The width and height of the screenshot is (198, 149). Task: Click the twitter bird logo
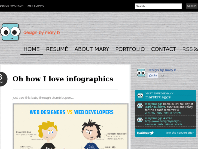[x=145, y=133]
